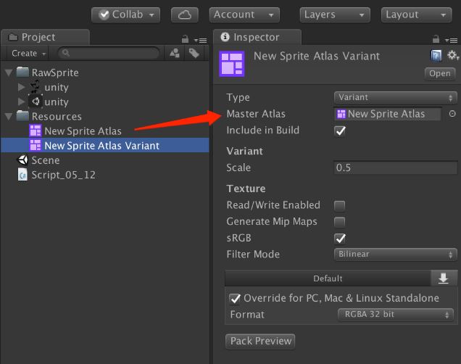Click the Scale value field
461x364 pixels.
coord(396,167)
